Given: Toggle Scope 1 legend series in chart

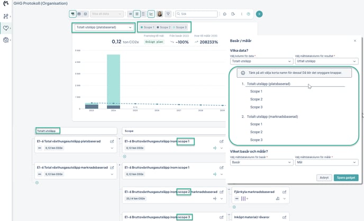Looking at the screenshot, I should [147, 27].
